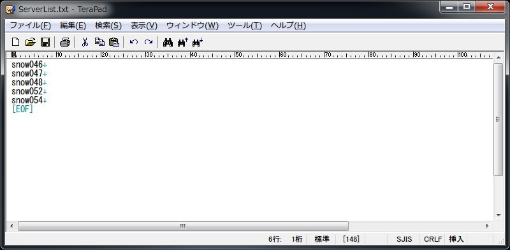
Task: Redo the last undone edit
Action: 149,42
